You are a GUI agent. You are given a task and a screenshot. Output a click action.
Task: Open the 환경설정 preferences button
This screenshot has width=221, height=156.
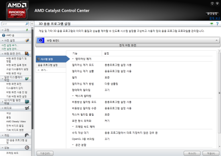(212, 14)
